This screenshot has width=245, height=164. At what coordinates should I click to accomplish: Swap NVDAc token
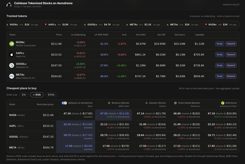coord(219,44)
